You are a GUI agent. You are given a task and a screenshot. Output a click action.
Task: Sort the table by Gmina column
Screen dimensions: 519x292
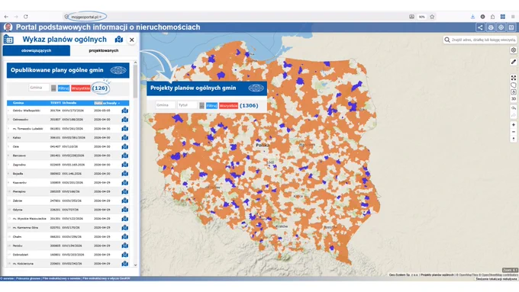pos(18,103)
